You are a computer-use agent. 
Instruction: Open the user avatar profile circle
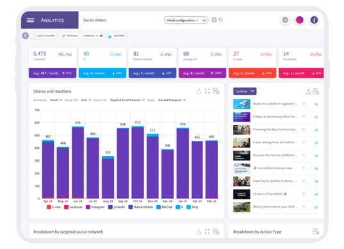[299, 20]
